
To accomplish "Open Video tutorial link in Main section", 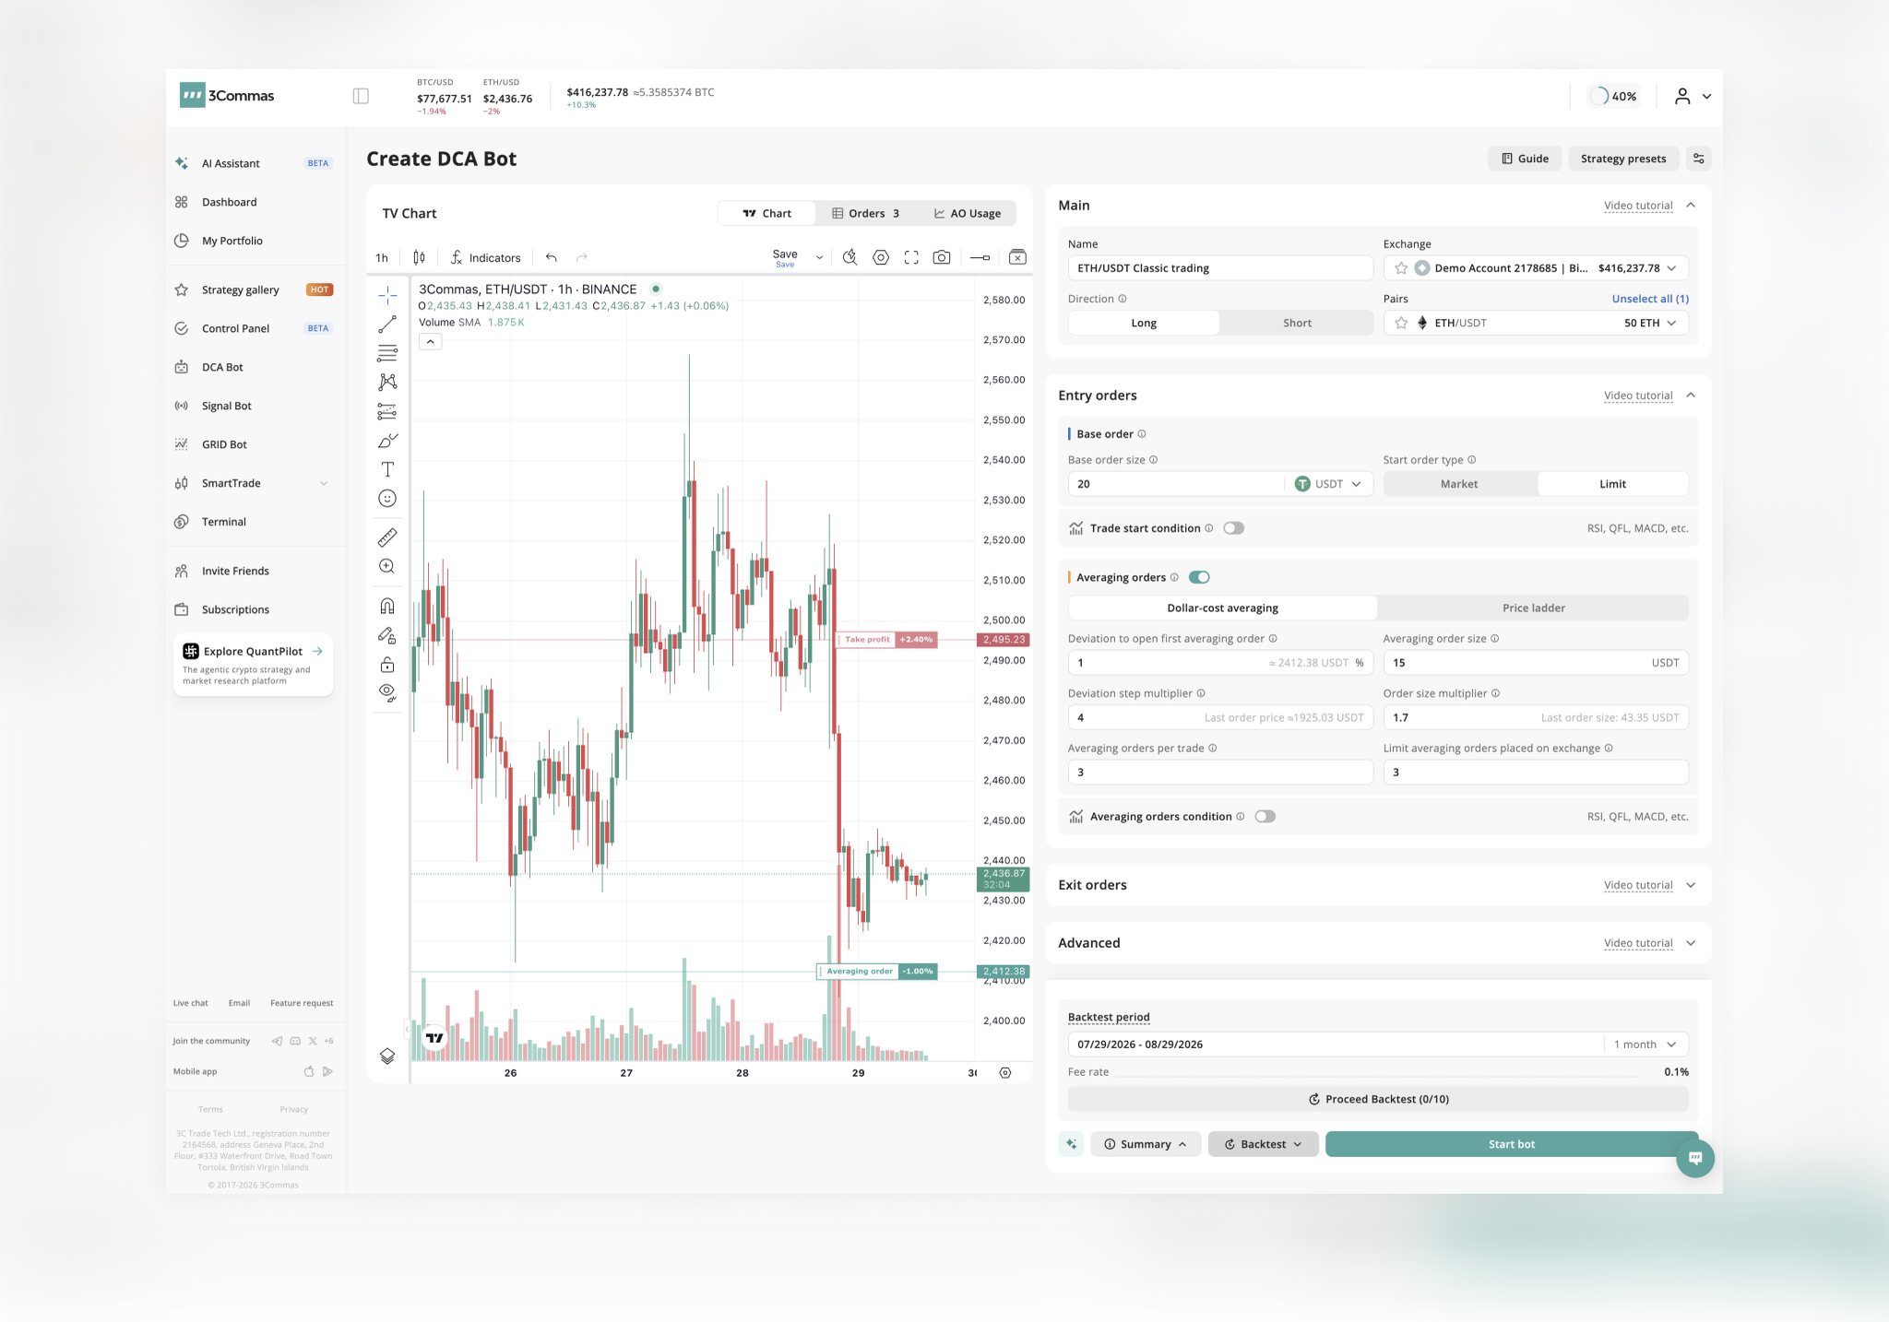I will pyautogui.click(x=1637, y=206).
